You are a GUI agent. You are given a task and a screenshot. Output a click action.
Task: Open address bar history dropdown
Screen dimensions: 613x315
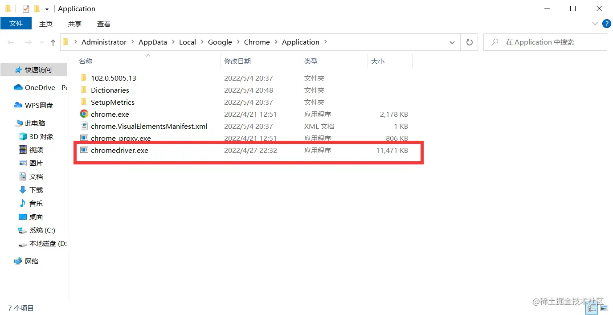point(452,42)
